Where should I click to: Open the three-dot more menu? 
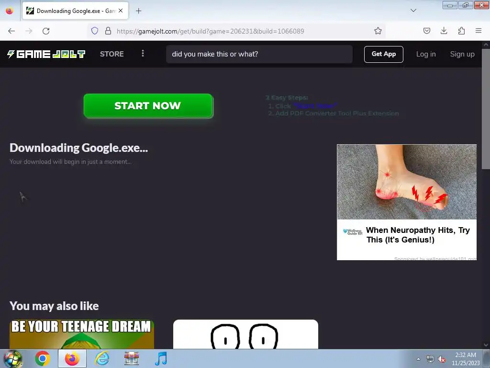[x=143, y=54]
